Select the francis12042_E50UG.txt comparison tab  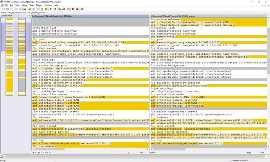pos(23,13)
